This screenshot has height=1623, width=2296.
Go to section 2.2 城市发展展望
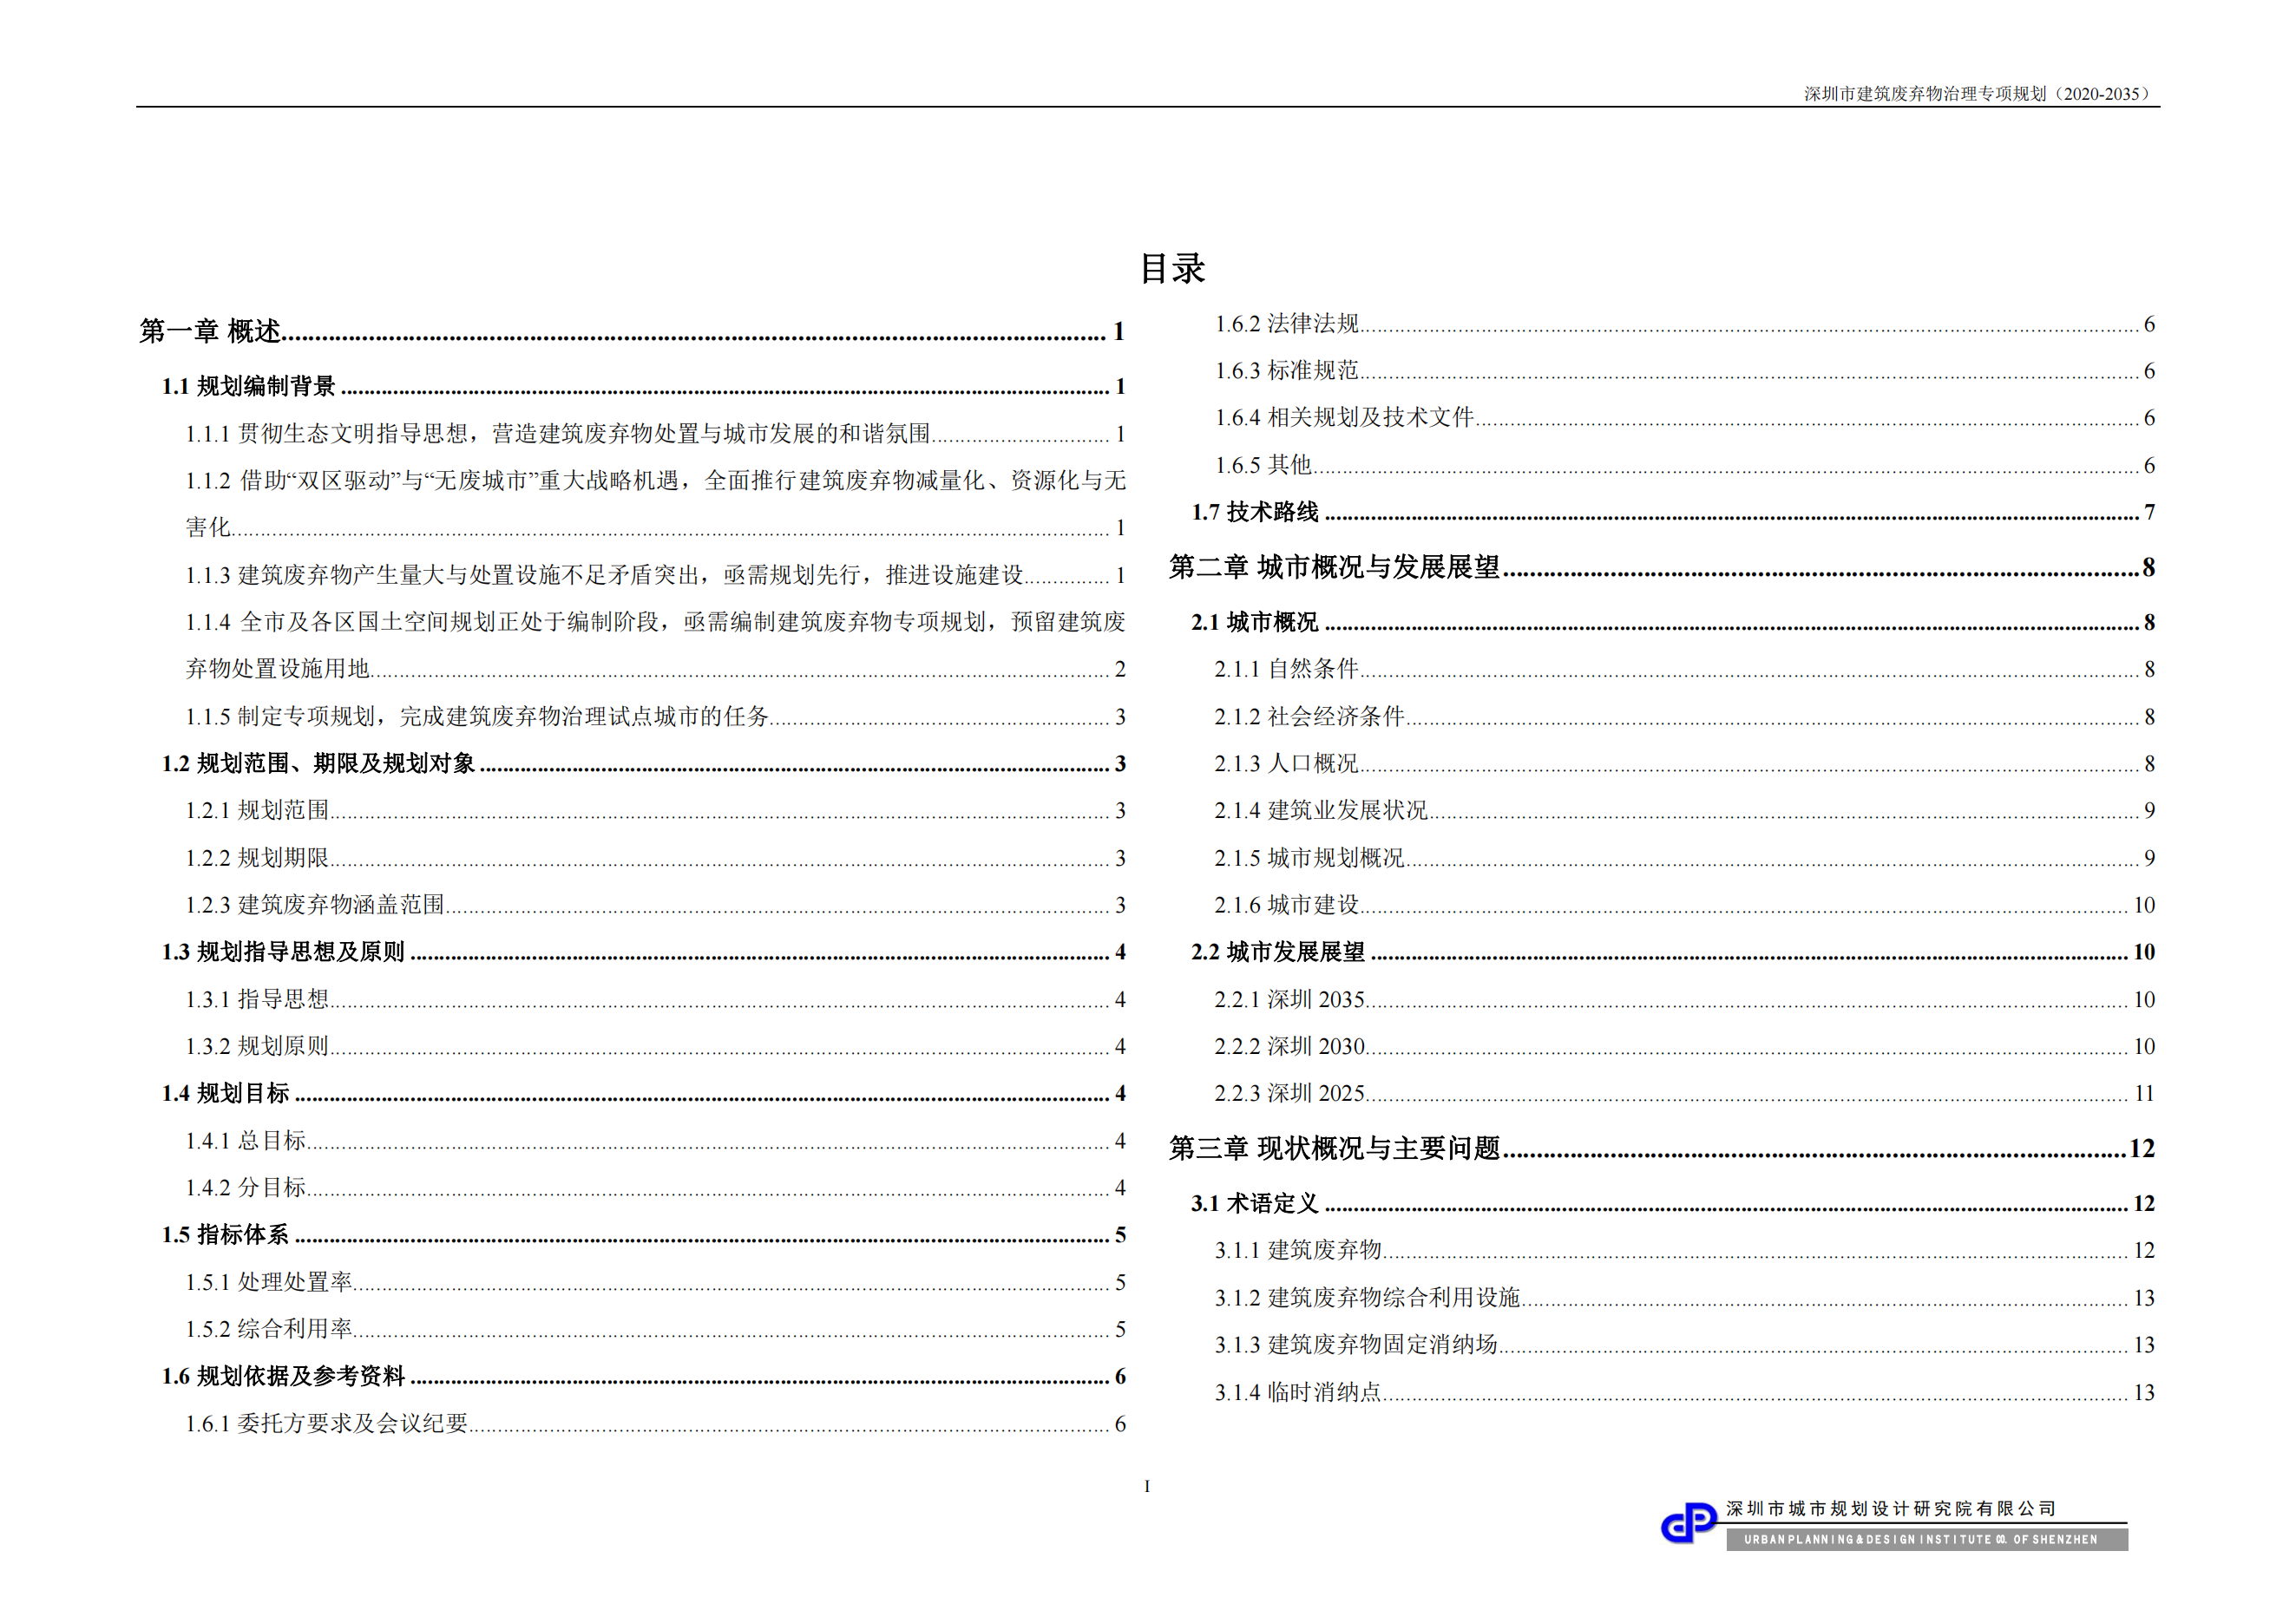(x=1673, y=952)
